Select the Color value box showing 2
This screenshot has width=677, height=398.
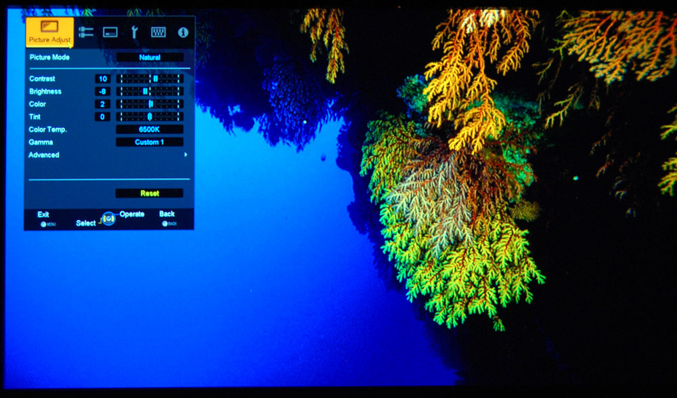(x=102, y=104)
